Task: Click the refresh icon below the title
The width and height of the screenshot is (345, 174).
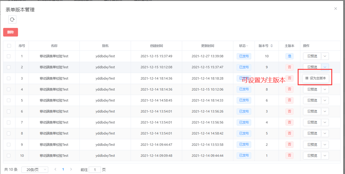Action: [x=12, y=20]
